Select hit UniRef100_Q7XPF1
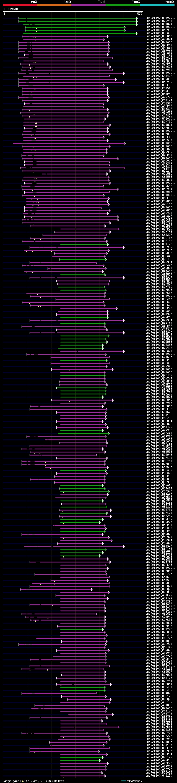This screenshot has height=783, width=177. point(159,64)
